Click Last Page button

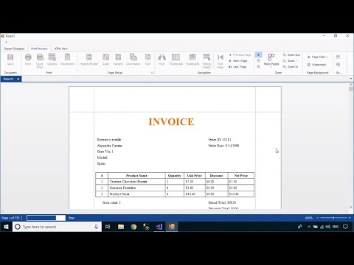pos(237,67)
